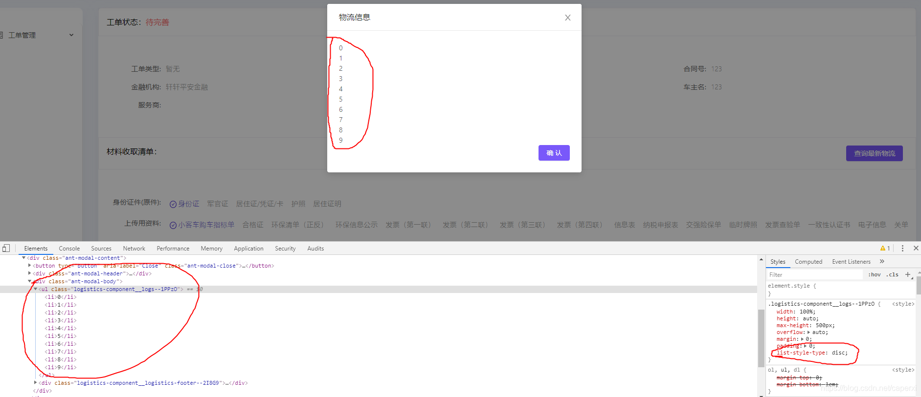The width and height of the screenshot is (921, 397).
Task: Select 环保信息公示 upload item
Action: coord(357,225)
